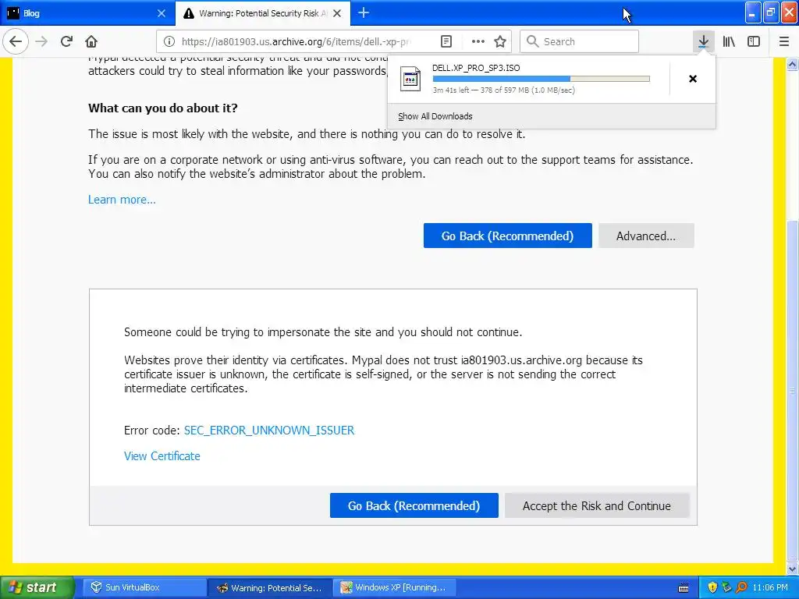
Task: Click upper Go Back (Recommended) button
Action: (507, 236)
